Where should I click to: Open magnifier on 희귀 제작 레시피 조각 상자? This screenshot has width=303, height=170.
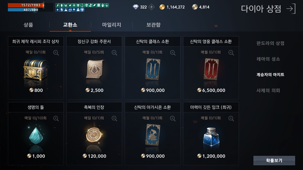pyautogui.click(x=56, y=53)
